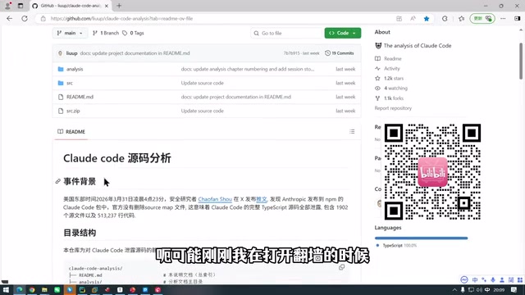
Task: Open the Readme link in the About sidebar
Action: point(393,58)
